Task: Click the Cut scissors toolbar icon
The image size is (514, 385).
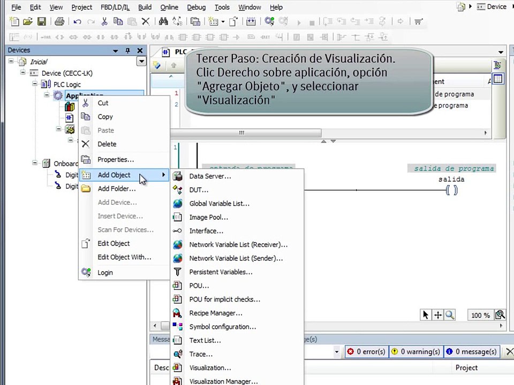Action: click(104, 21)
